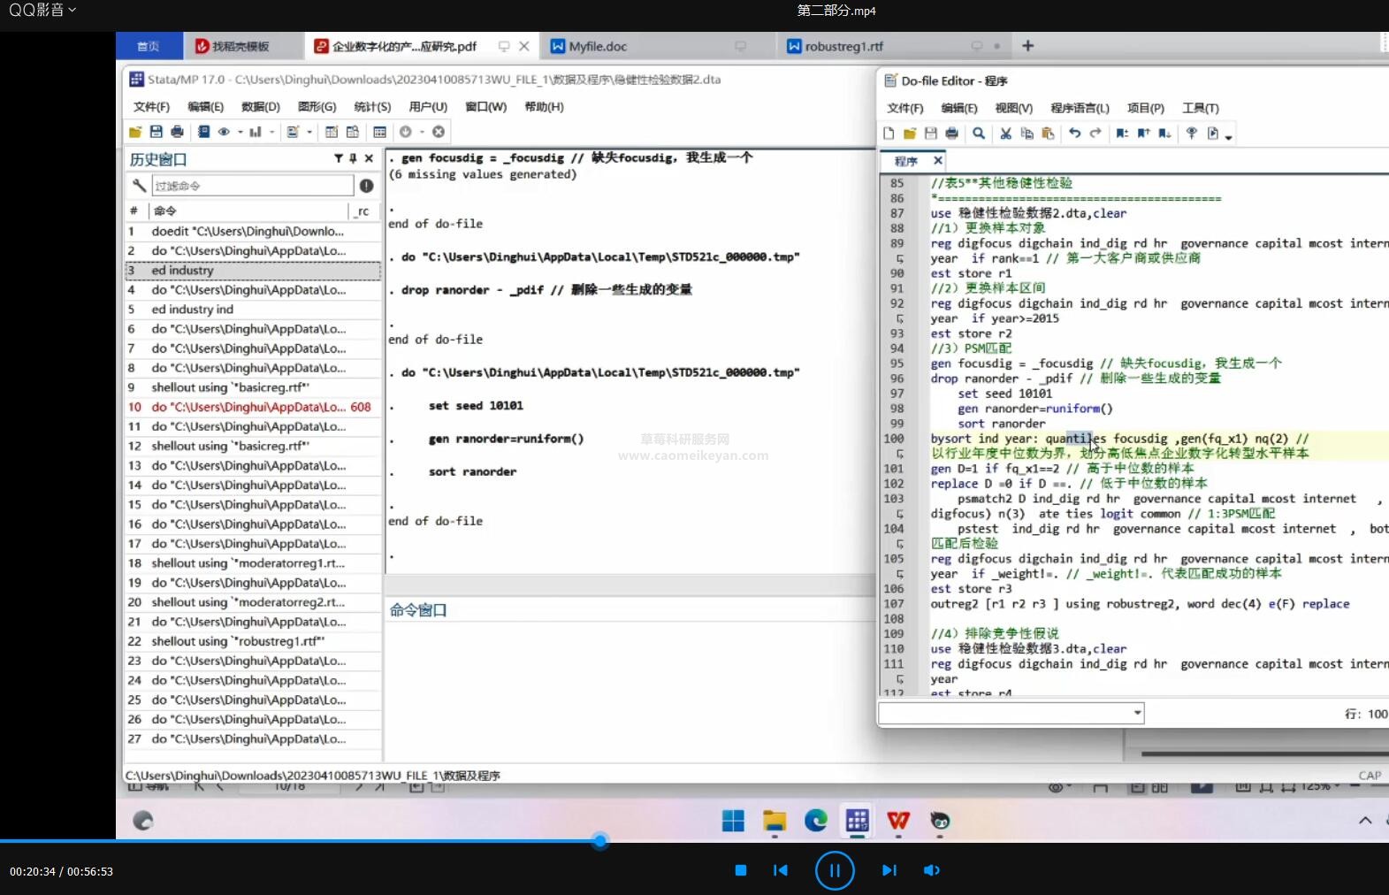Select history row 3 'ed industry'
Screen dimensions: 1389x895
[253, 270]
